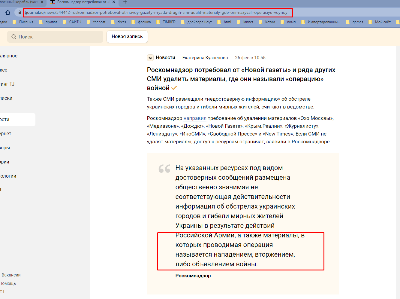400x299 pixels.
Task: Open a new browser tab with plus button
Action: pos(125,2)
